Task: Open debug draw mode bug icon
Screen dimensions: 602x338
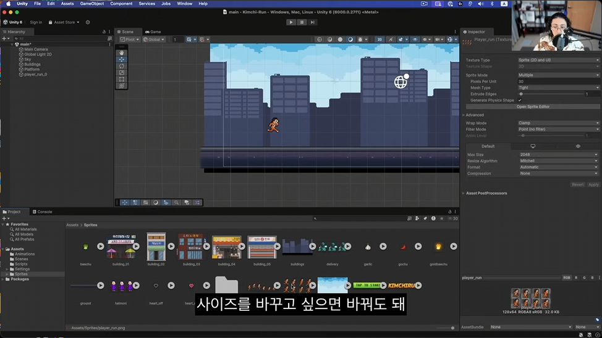Action: pos(362,39)
